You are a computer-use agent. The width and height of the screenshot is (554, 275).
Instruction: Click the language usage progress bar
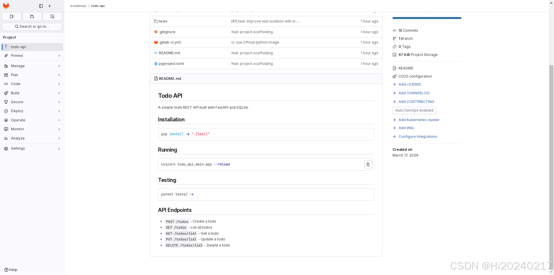coord(427,18)
